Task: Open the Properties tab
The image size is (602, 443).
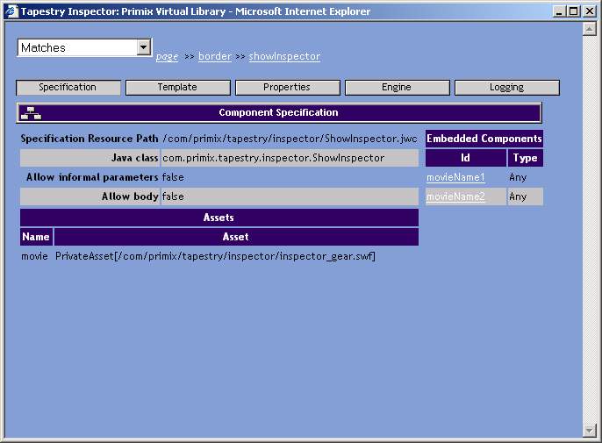Action: [287, 88]
